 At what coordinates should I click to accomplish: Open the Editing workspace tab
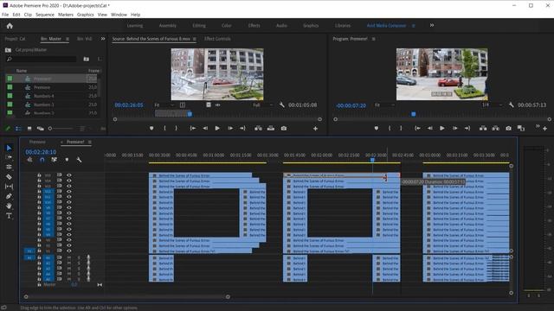point(199,25)
